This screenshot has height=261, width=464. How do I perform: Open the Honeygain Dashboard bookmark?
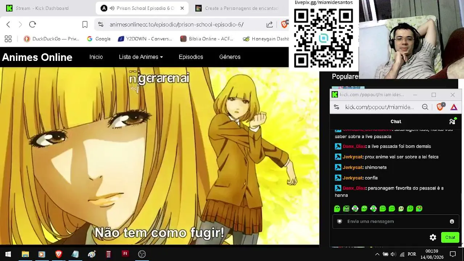click(266, 39)
